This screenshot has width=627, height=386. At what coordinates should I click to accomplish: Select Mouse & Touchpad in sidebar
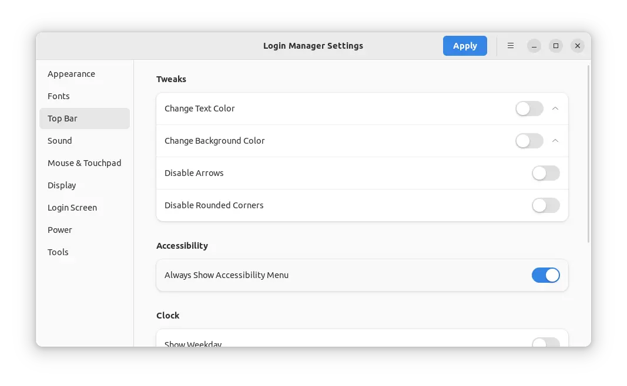coord(85,163)
